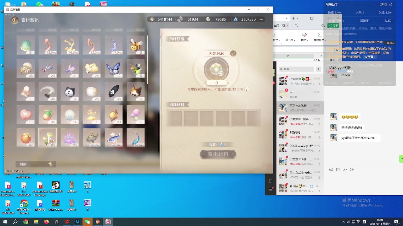Open chat history bubble icon in WeChat
Screen dimensions: 403x226
[x=352, y=169]
